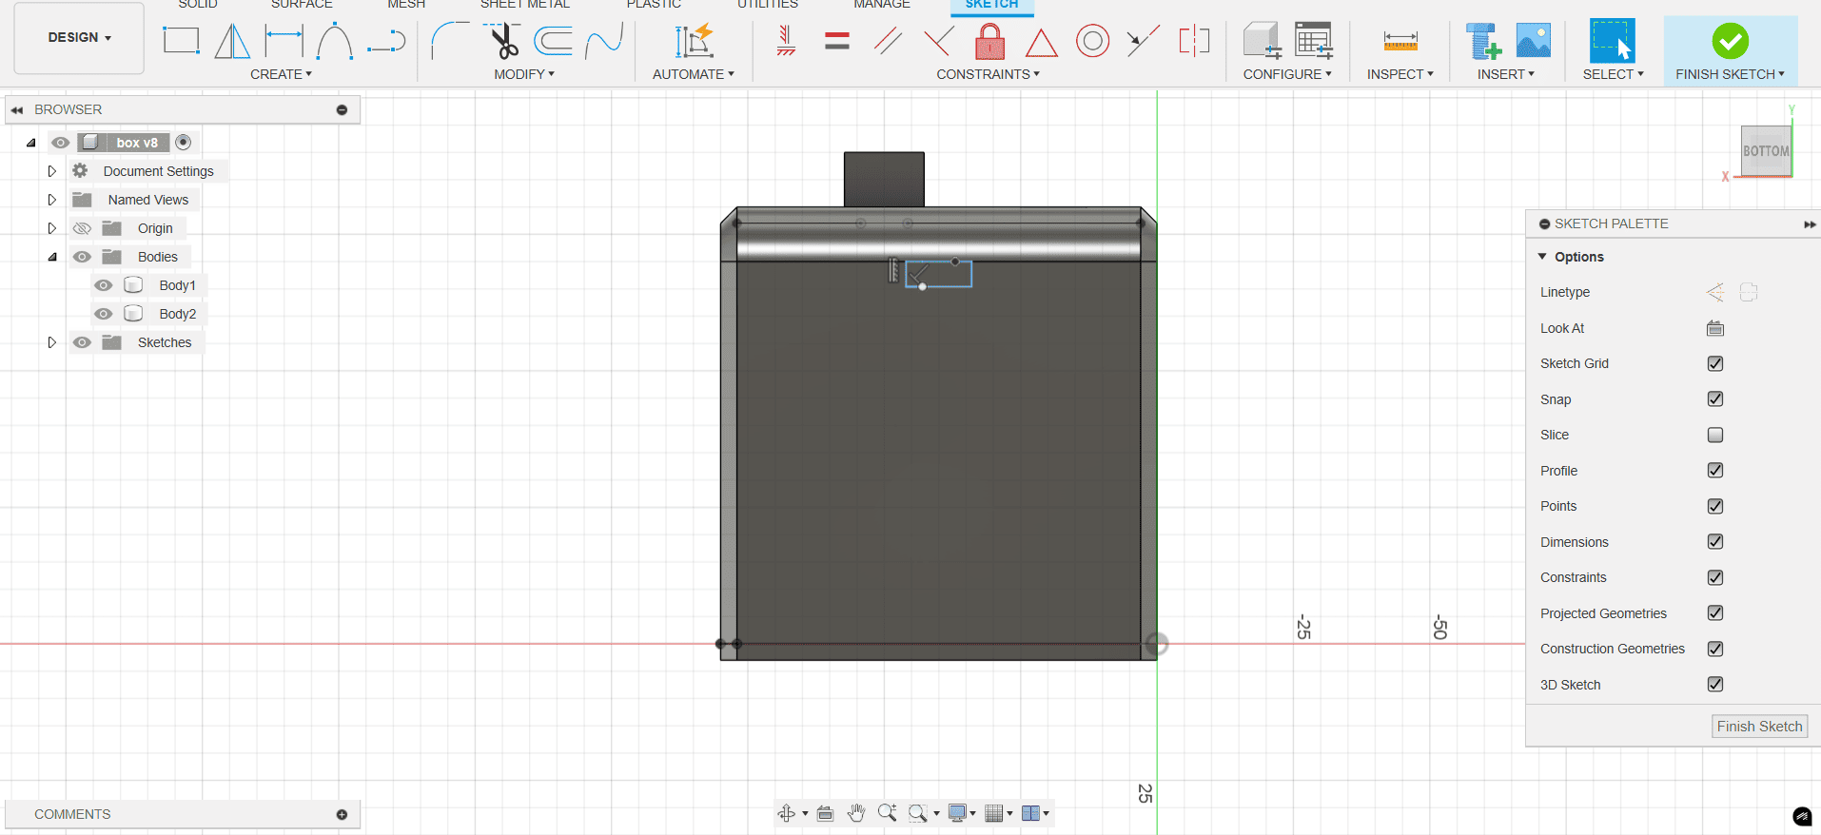Screen dimensions: 1821x835
Task: Toggle the Profile checkbox
Action: (x=1715, y=471)
